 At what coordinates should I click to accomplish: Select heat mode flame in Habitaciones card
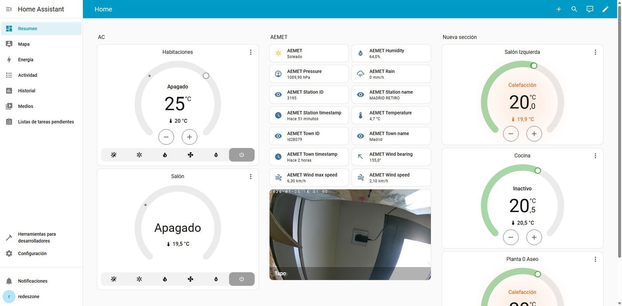165,155
